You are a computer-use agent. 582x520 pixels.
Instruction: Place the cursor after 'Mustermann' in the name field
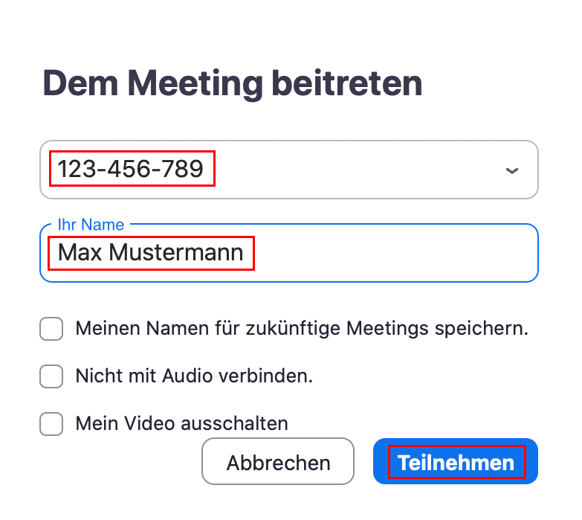[x=245, y=254]
